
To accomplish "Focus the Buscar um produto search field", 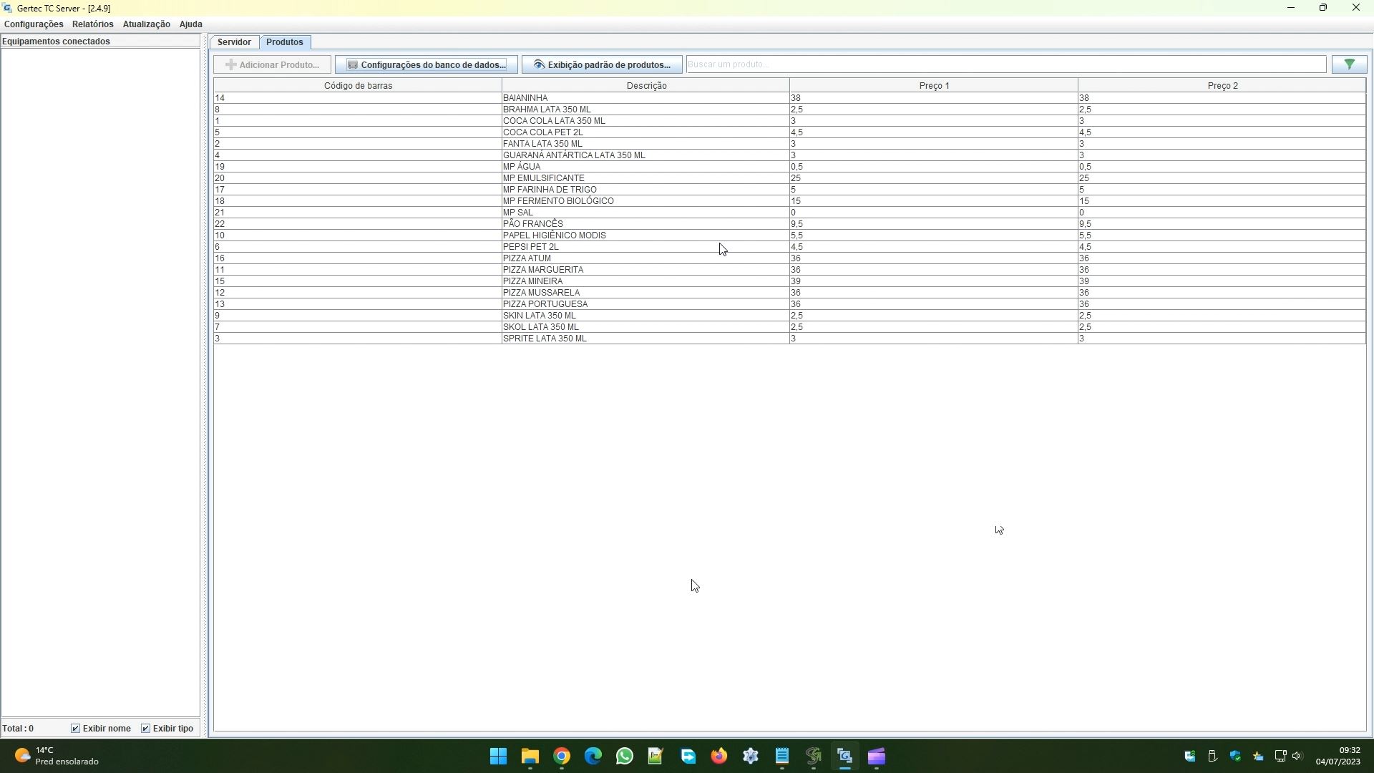I will 1006,64.
